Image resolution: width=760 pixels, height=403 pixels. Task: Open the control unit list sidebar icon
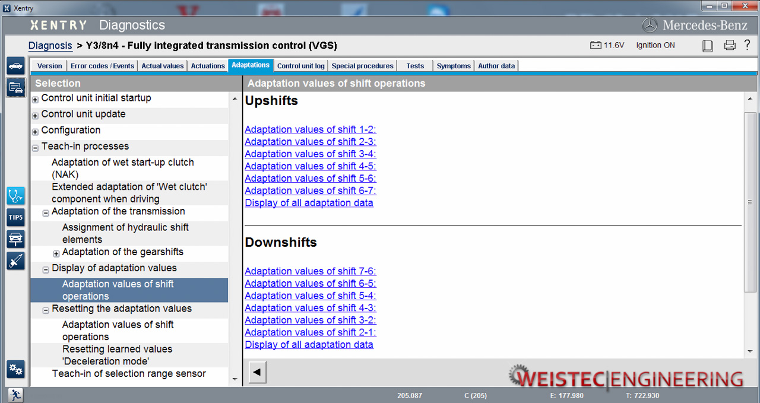15,88
